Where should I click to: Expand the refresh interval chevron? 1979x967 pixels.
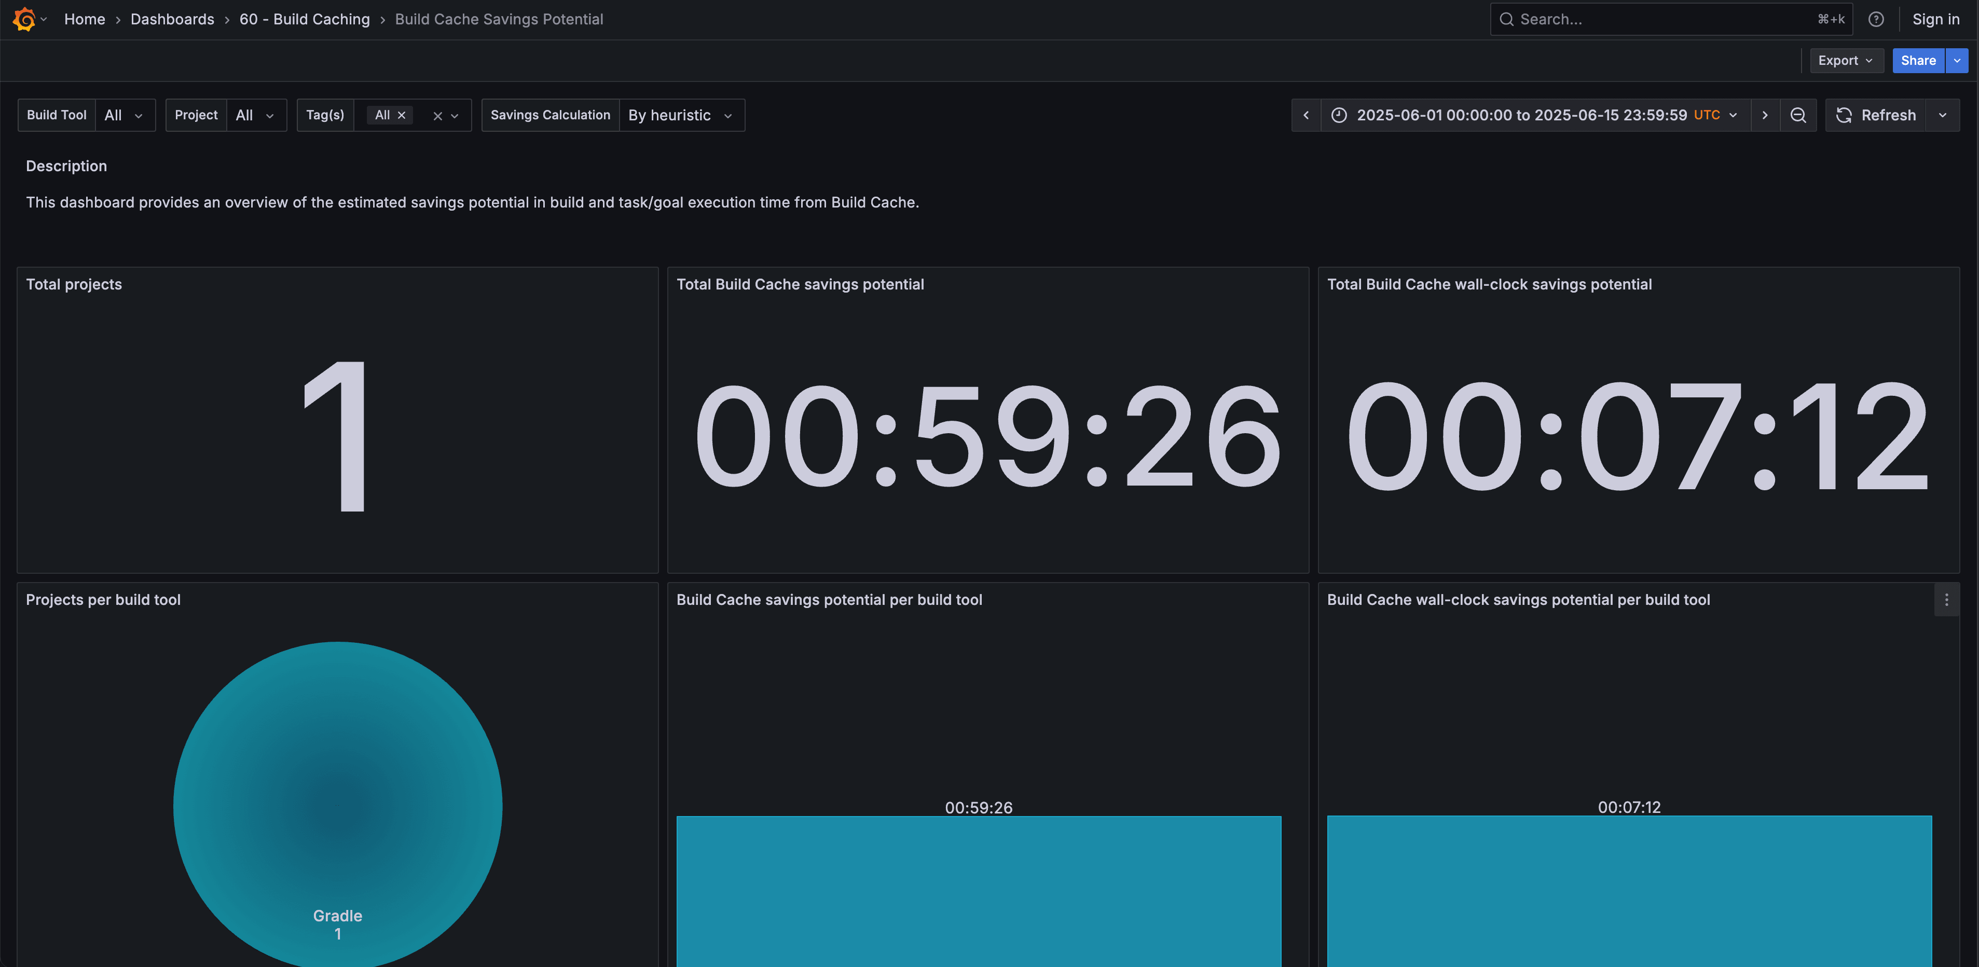pyautogui.click(x=1943, y=115)
